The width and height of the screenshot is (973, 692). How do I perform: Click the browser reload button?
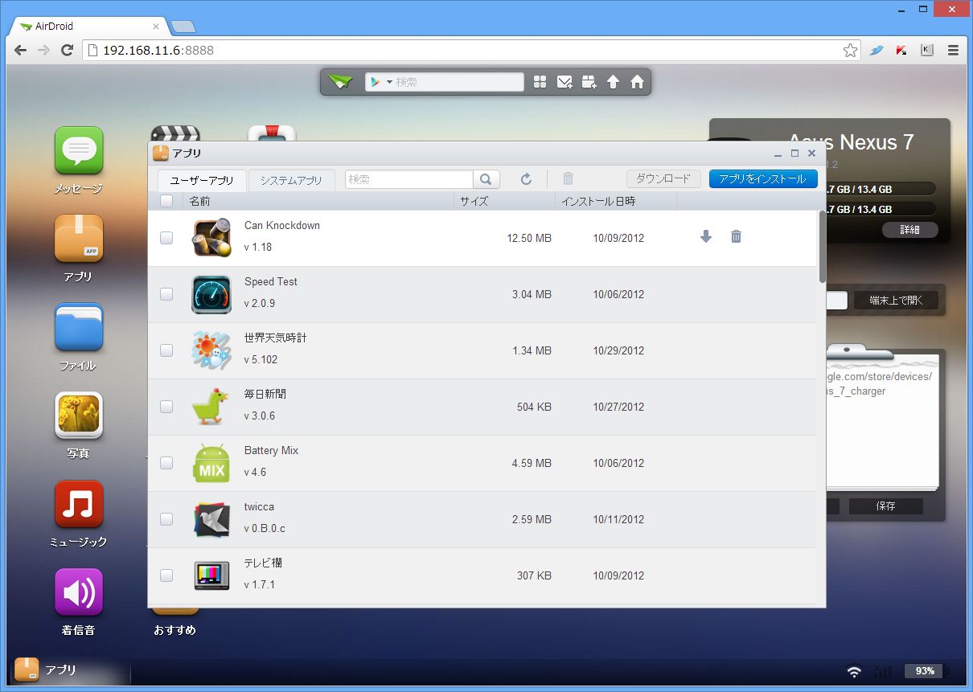point(68,50)
